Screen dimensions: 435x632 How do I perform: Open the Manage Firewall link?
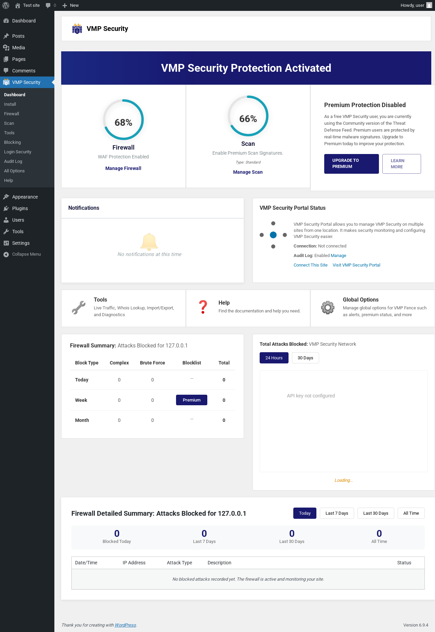click(123, 168)
